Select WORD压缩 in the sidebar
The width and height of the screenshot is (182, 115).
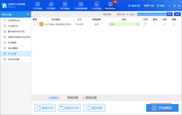point(15,59)
